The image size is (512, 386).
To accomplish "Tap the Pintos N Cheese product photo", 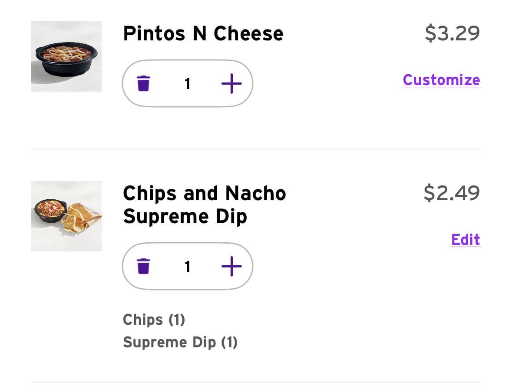I will click(66, 56).
